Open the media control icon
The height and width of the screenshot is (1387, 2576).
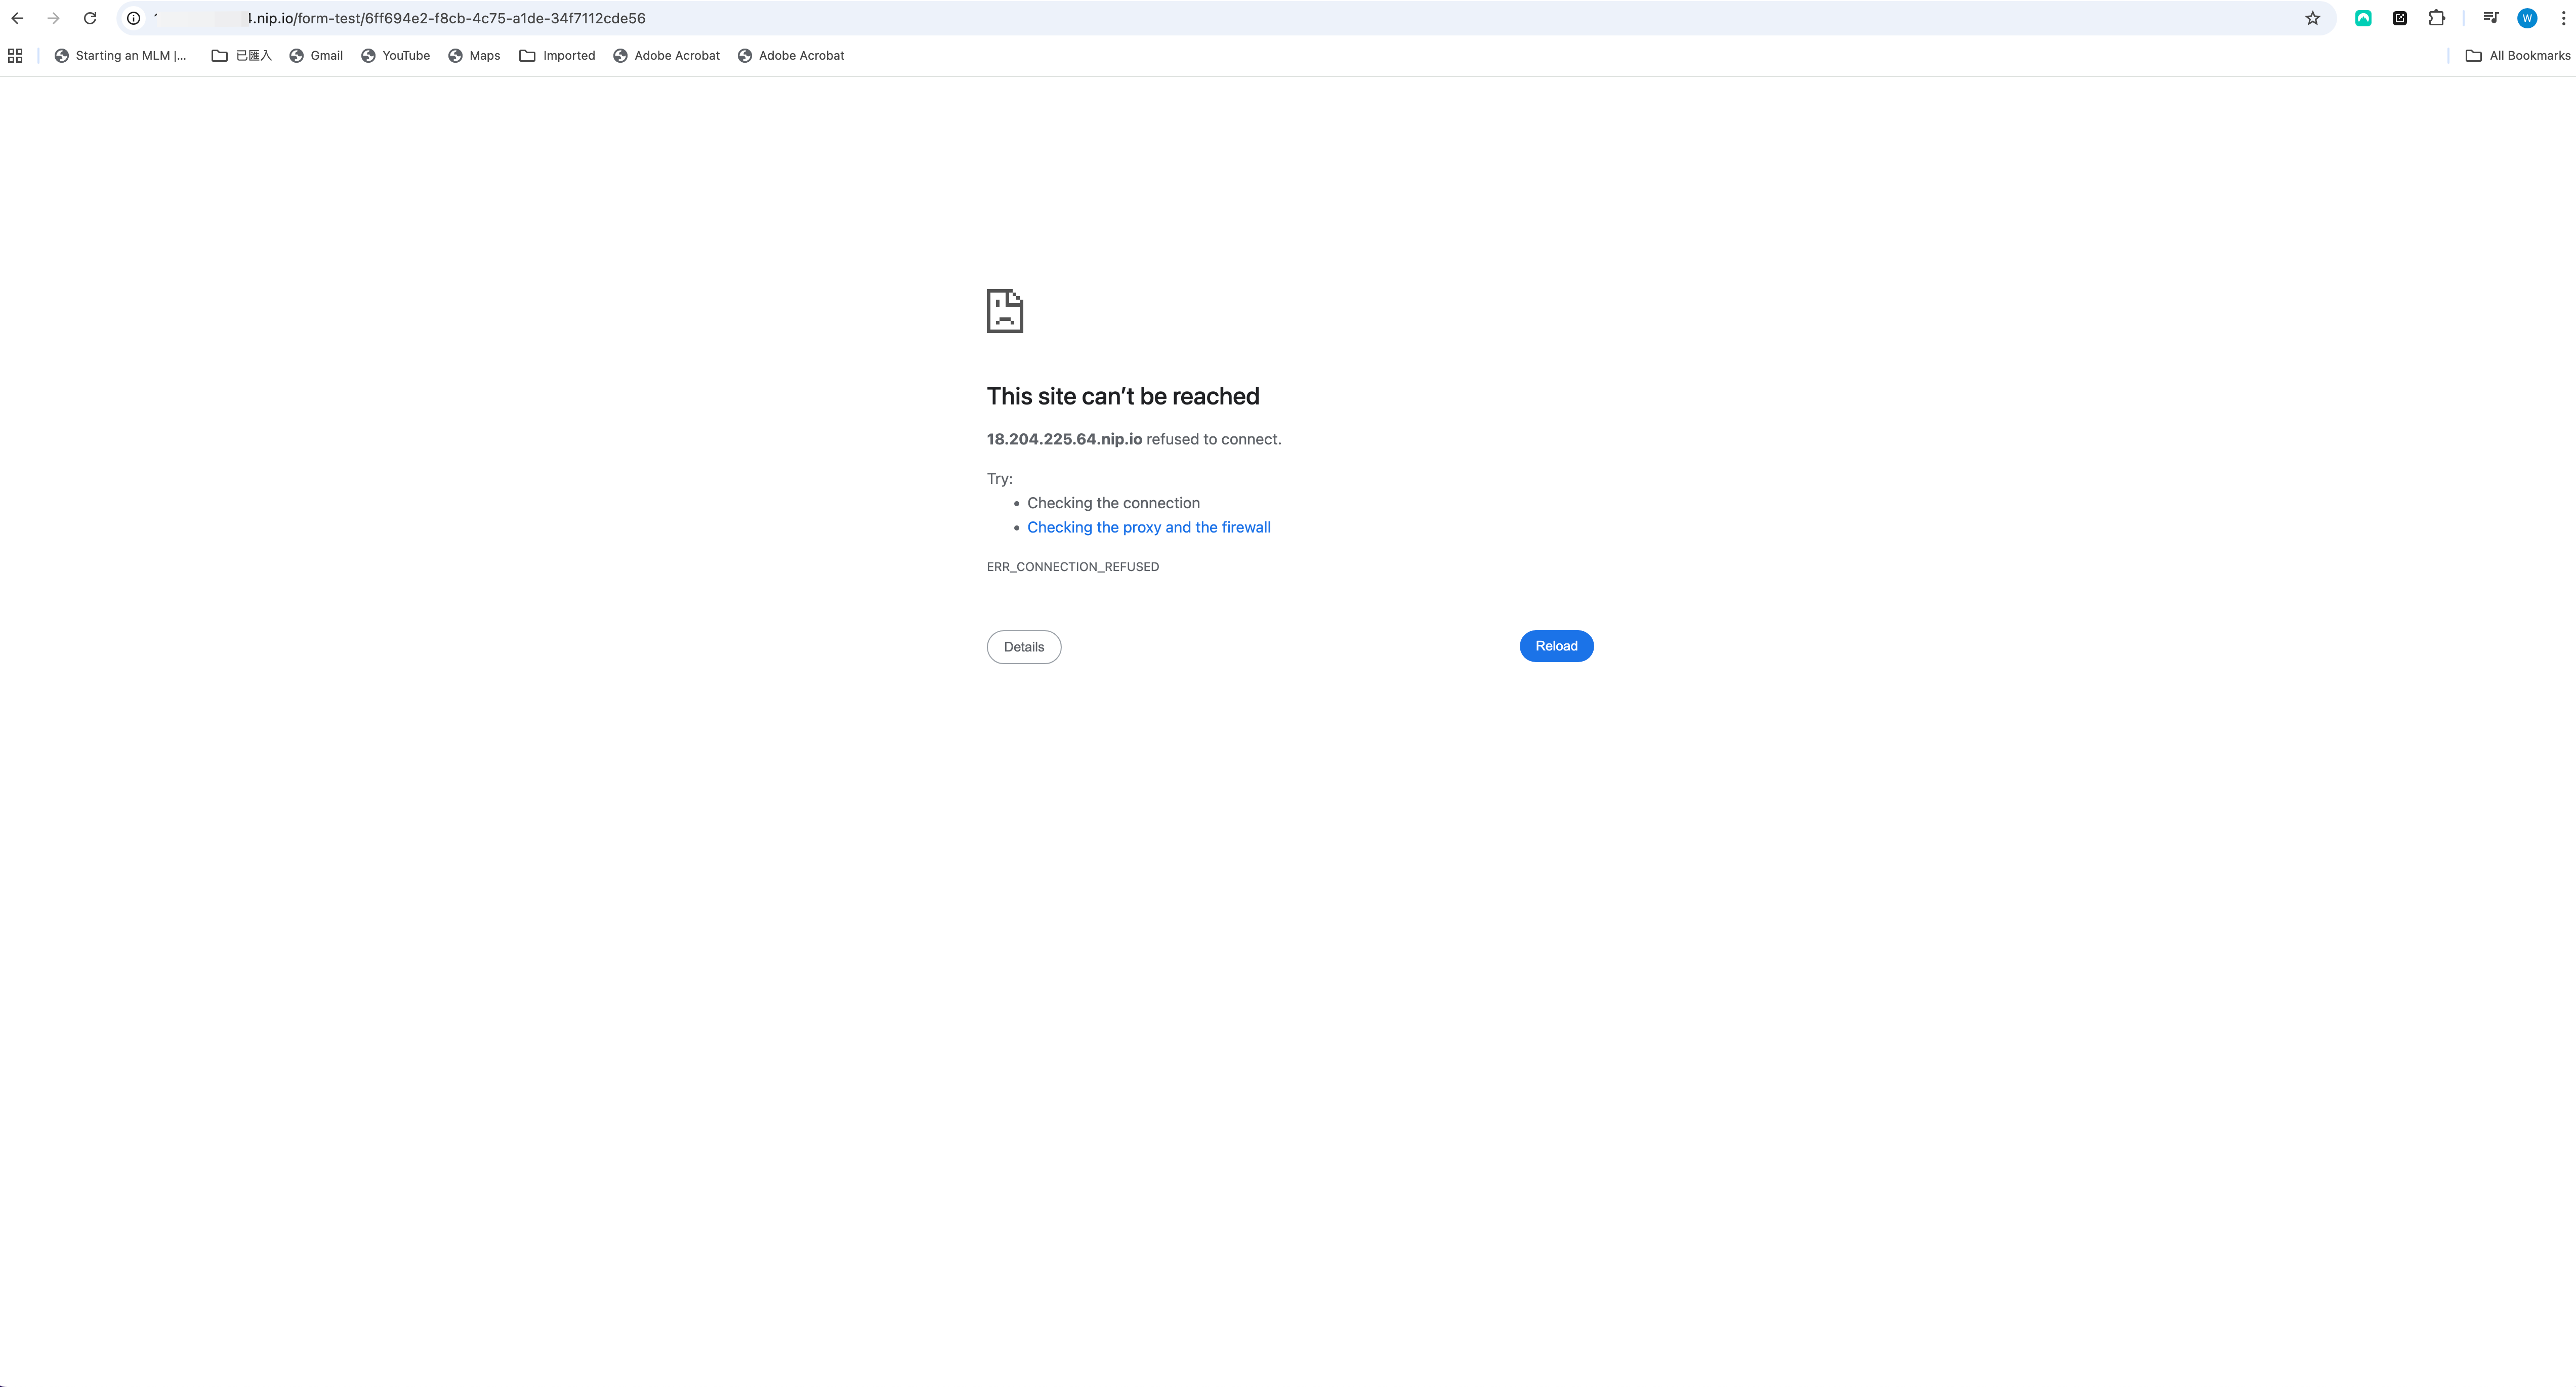click(x=2490, y=18)
